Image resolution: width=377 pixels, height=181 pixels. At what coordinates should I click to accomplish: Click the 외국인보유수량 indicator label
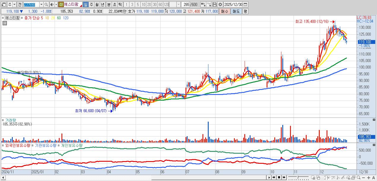tap(18, 145)
